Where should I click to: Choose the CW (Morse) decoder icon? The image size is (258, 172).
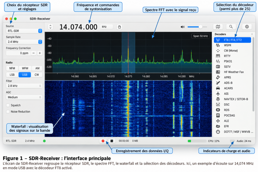[218, 51]
